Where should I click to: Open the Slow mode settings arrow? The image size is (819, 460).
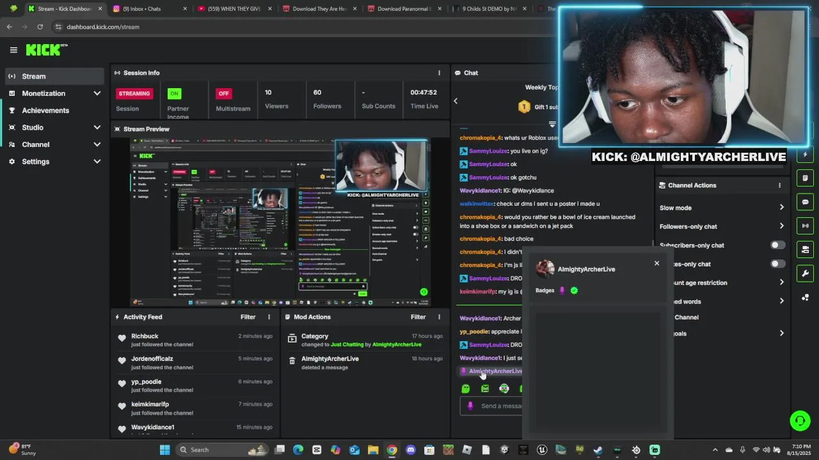coord(781,208)
